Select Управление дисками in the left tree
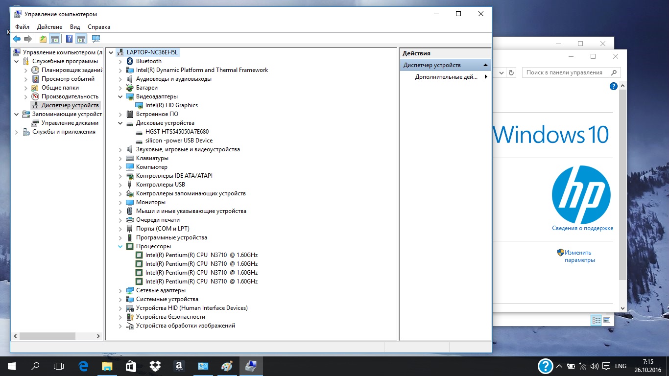The height and width of the screenshot is (376, 669). (70, 123)
